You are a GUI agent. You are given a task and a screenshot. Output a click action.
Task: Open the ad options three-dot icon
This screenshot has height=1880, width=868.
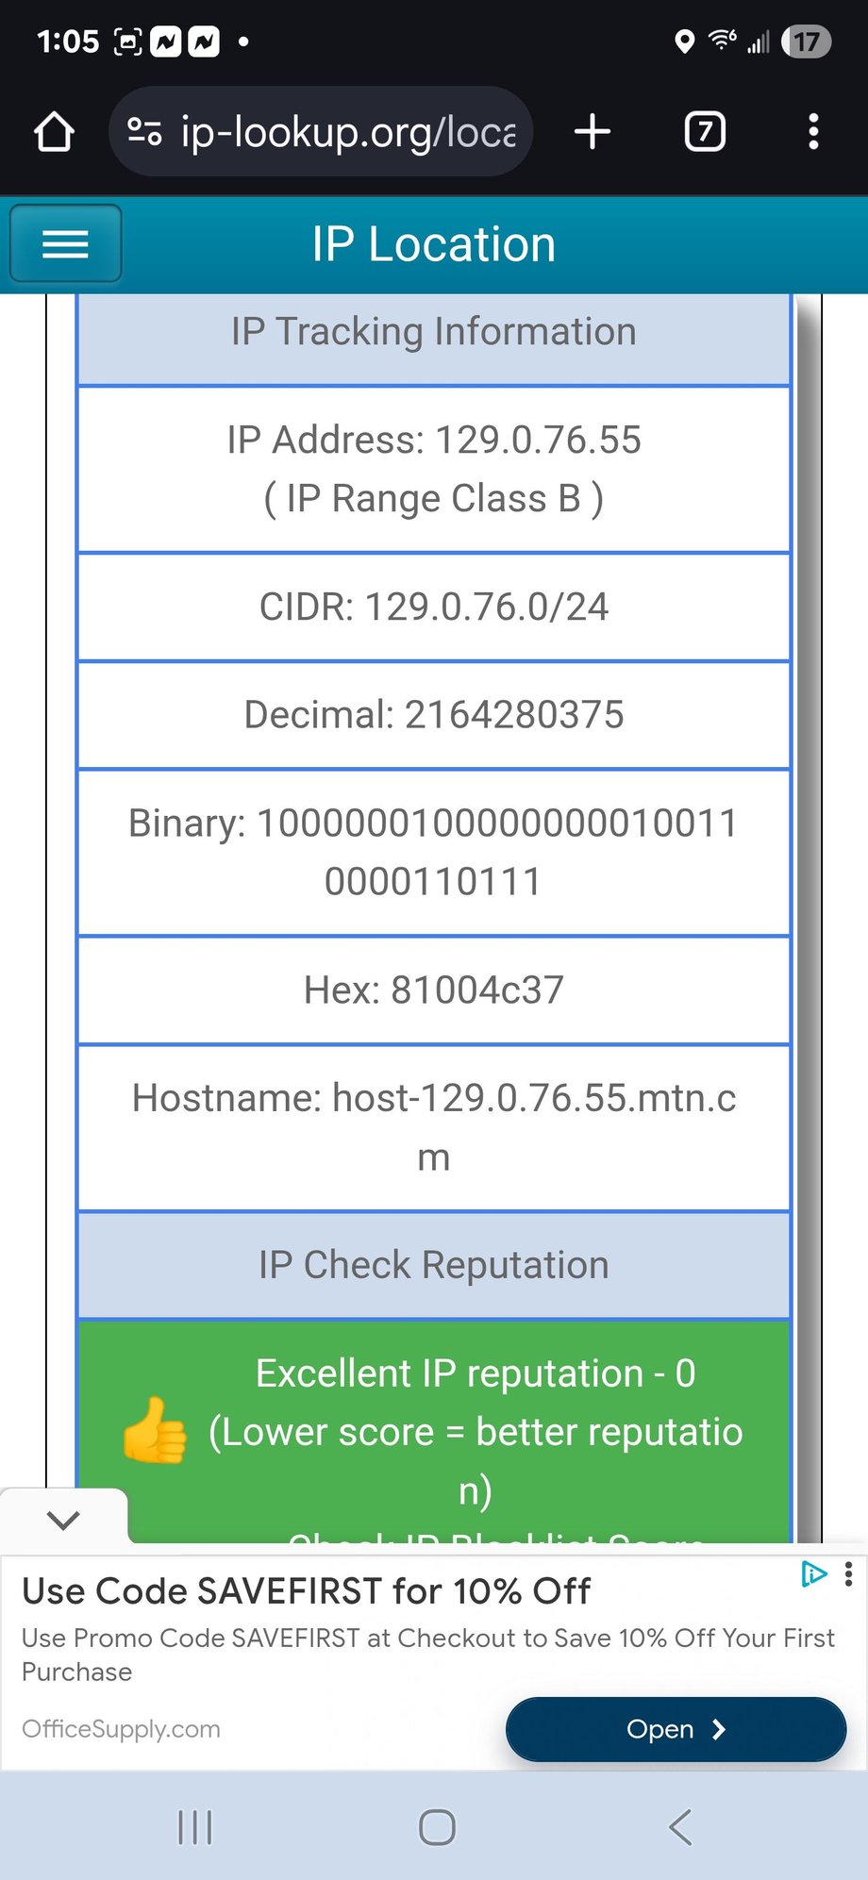(x=849, y=1573)
